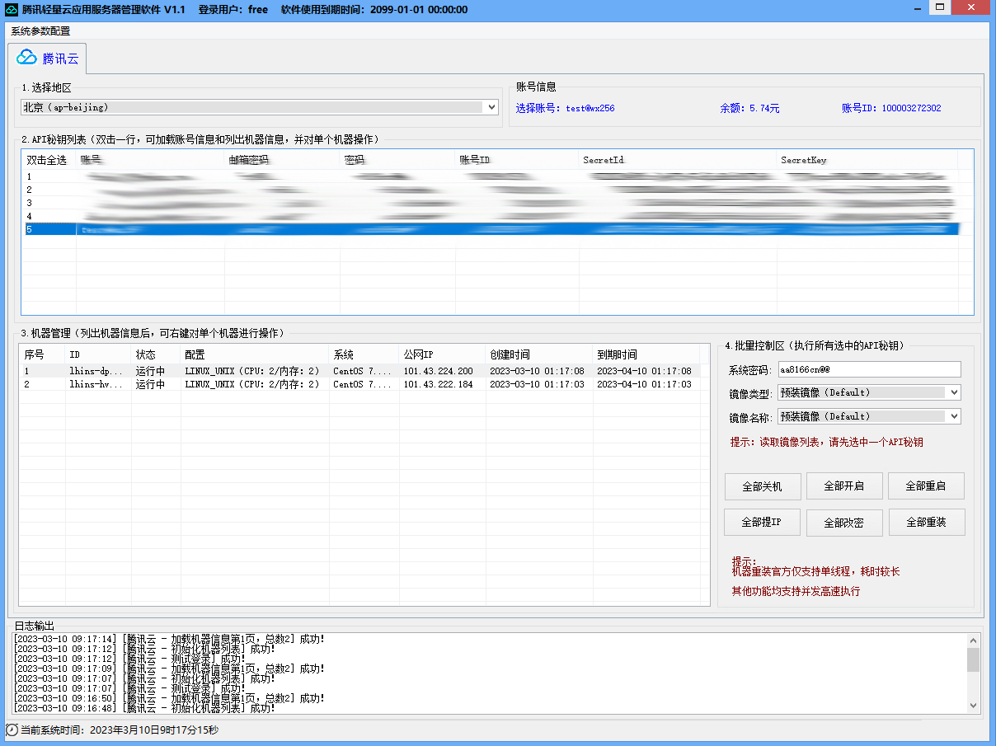Expand the 镜像类型 dropdown
Viewport: 996px width, 746px height.
click(869, 392)
